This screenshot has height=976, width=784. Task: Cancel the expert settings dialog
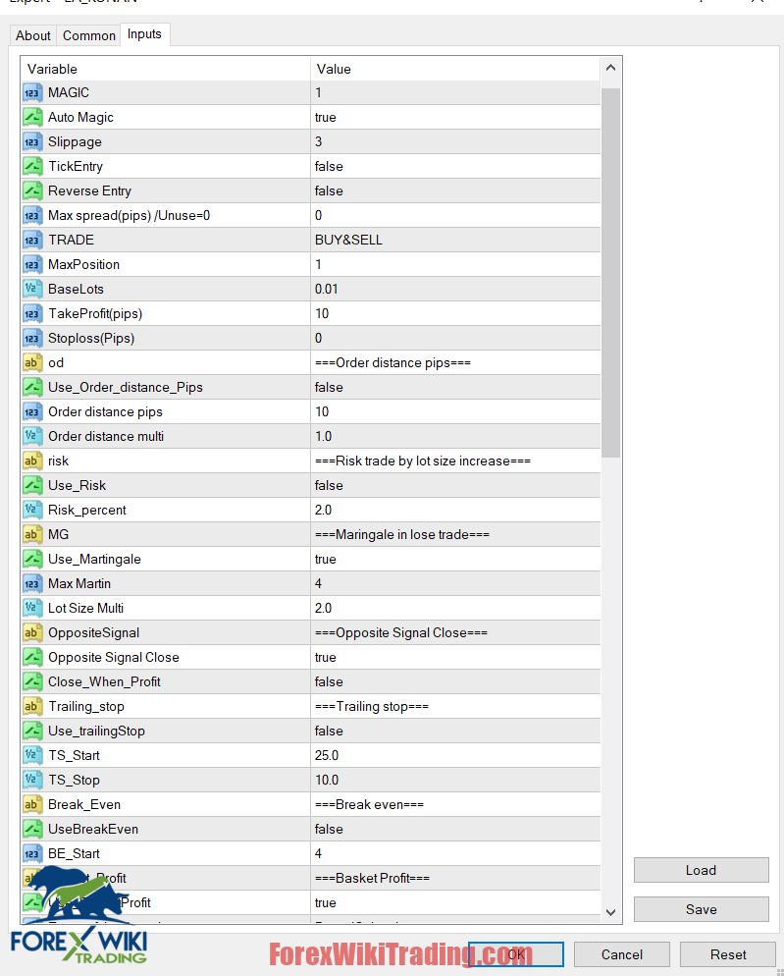[x=621, y=954]
